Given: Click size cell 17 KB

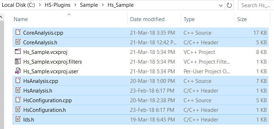Looking at the screenshot, I should (x=260, y=33).
